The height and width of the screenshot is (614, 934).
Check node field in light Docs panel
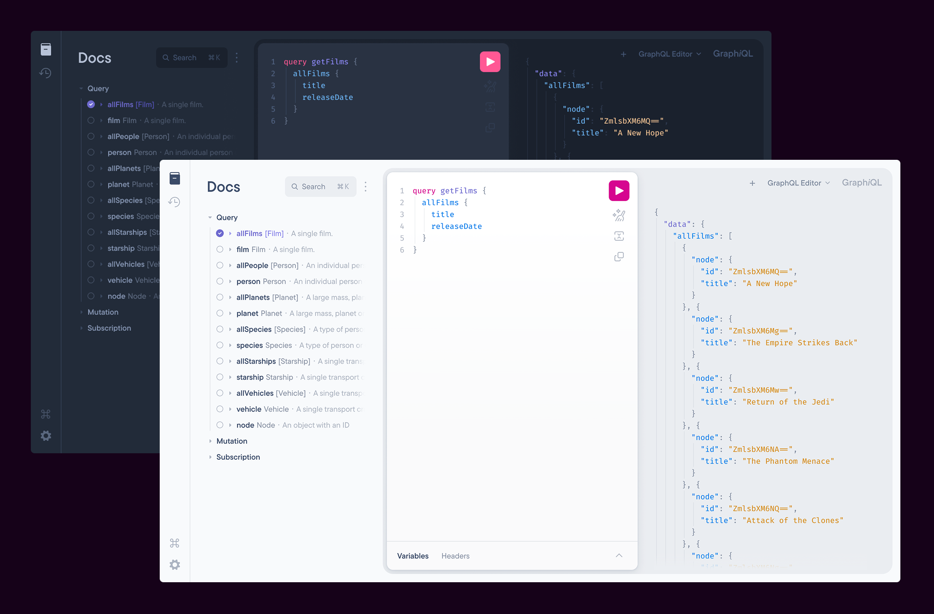click(x=220, y=425)
